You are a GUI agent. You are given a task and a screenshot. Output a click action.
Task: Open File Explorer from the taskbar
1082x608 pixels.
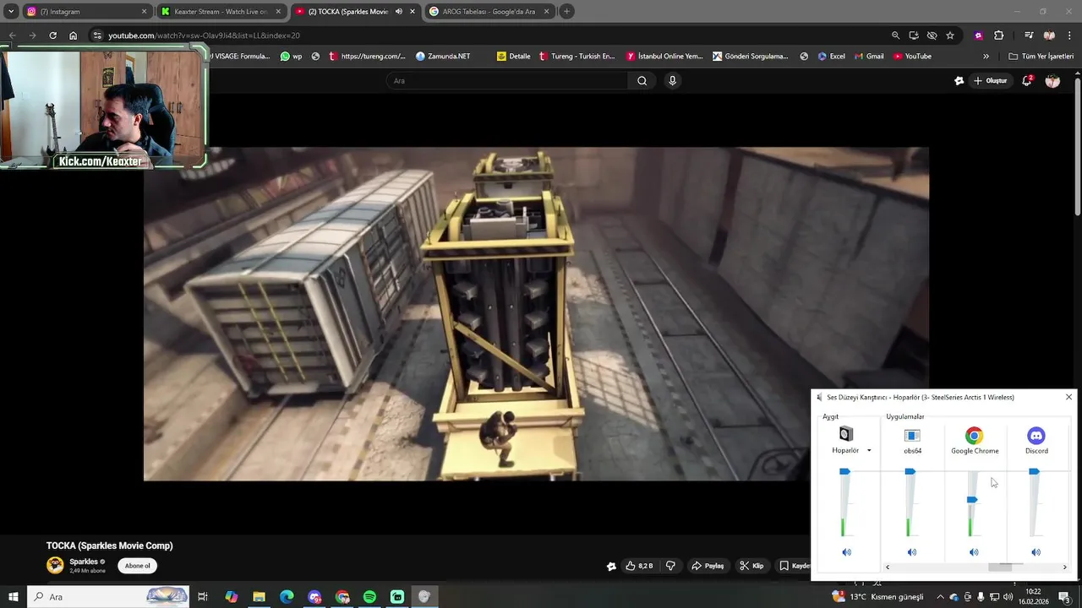260,597
